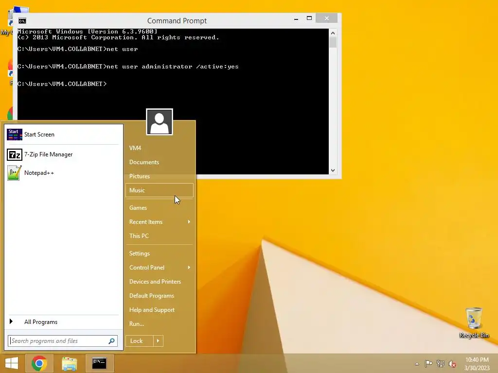Open the Start Screen shortcut icon
Image resolution: width=498 pixels, height=373 pixels.
tap(15, 135)
